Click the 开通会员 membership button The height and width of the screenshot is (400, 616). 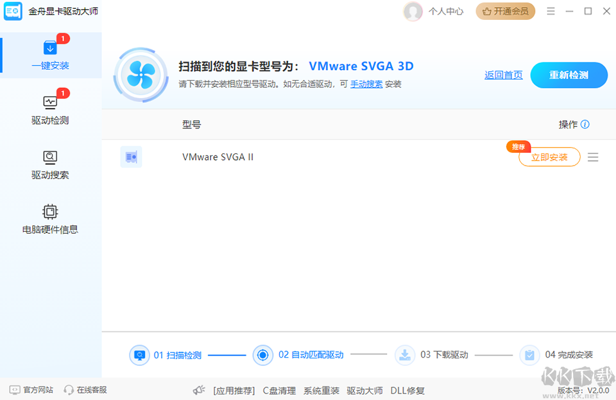(505, 12)
